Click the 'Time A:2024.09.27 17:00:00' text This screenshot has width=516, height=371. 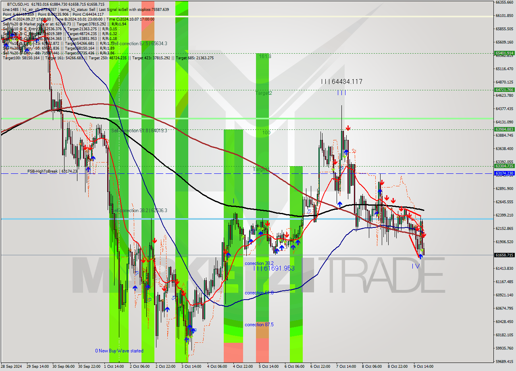pos(27,19)
